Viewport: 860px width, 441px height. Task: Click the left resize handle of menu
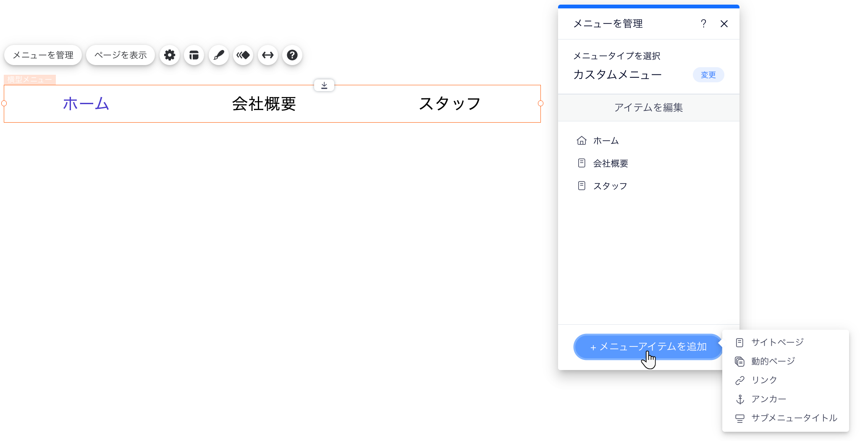pyautogui.click(x=4, y=103)
